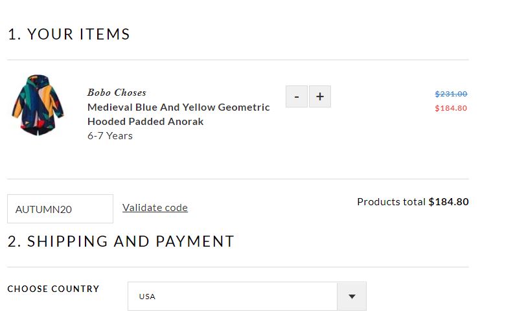
Task: Increase item quantity with plus button
Action: point(320,96)
